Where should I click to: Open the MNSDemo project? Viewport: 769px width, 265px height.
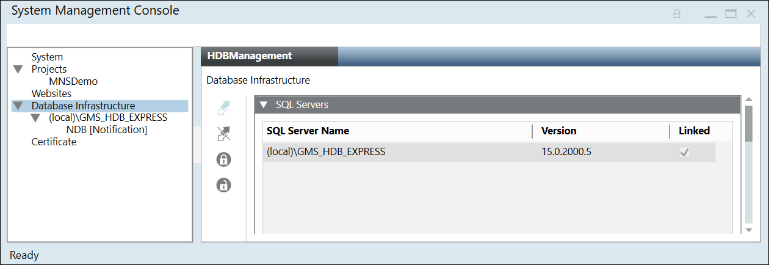point(73,81)
